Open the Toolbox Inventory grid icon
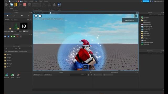Image resolution: width=168 pixels, height=94 pixels. pos(15,16)
